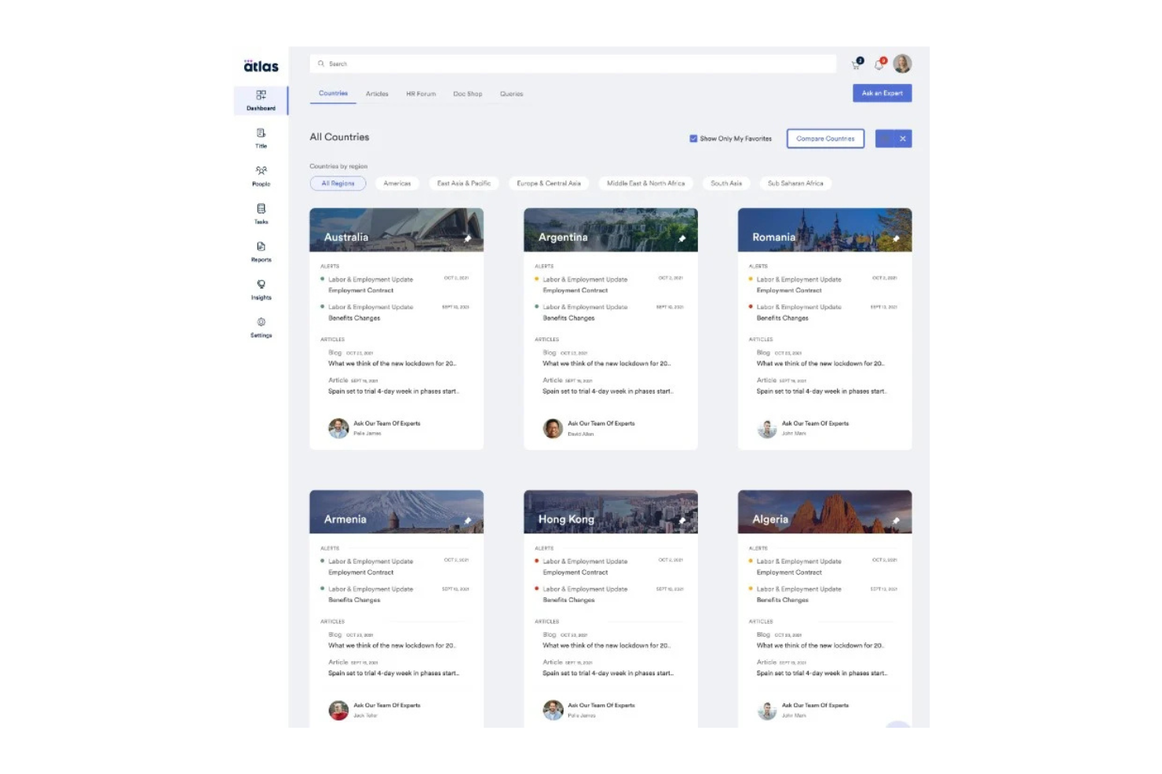This screenshot has width=1162, height=774.
Task: Open the notifications bell icon
Action: (x=879, y=64)
